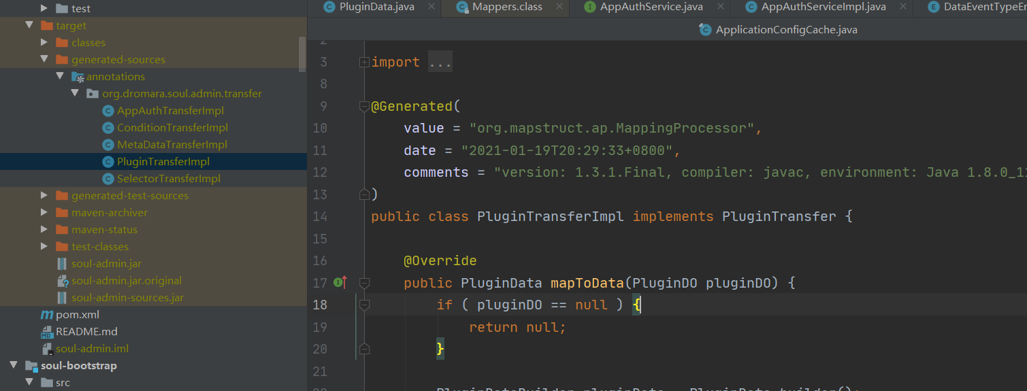Click the soul-bootstrap module folder icon
The image size is (1027, 391).
(x=31, y=365)
